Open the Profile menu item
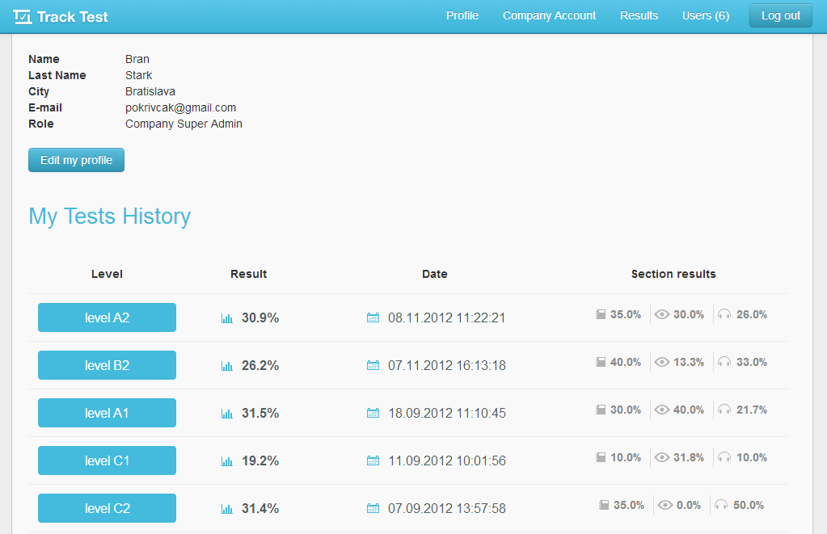827x534 pixels. click(462, 15)
